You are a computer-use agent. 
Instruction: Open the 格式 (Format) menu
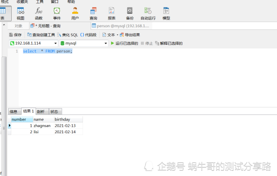(x=5, y=2)
